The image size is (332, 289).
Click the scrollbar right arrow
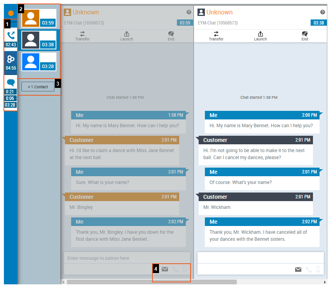pos(325,282)
